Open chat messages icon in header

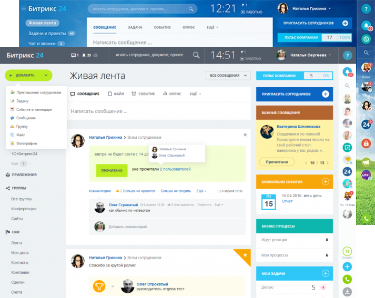coord(74,55)
